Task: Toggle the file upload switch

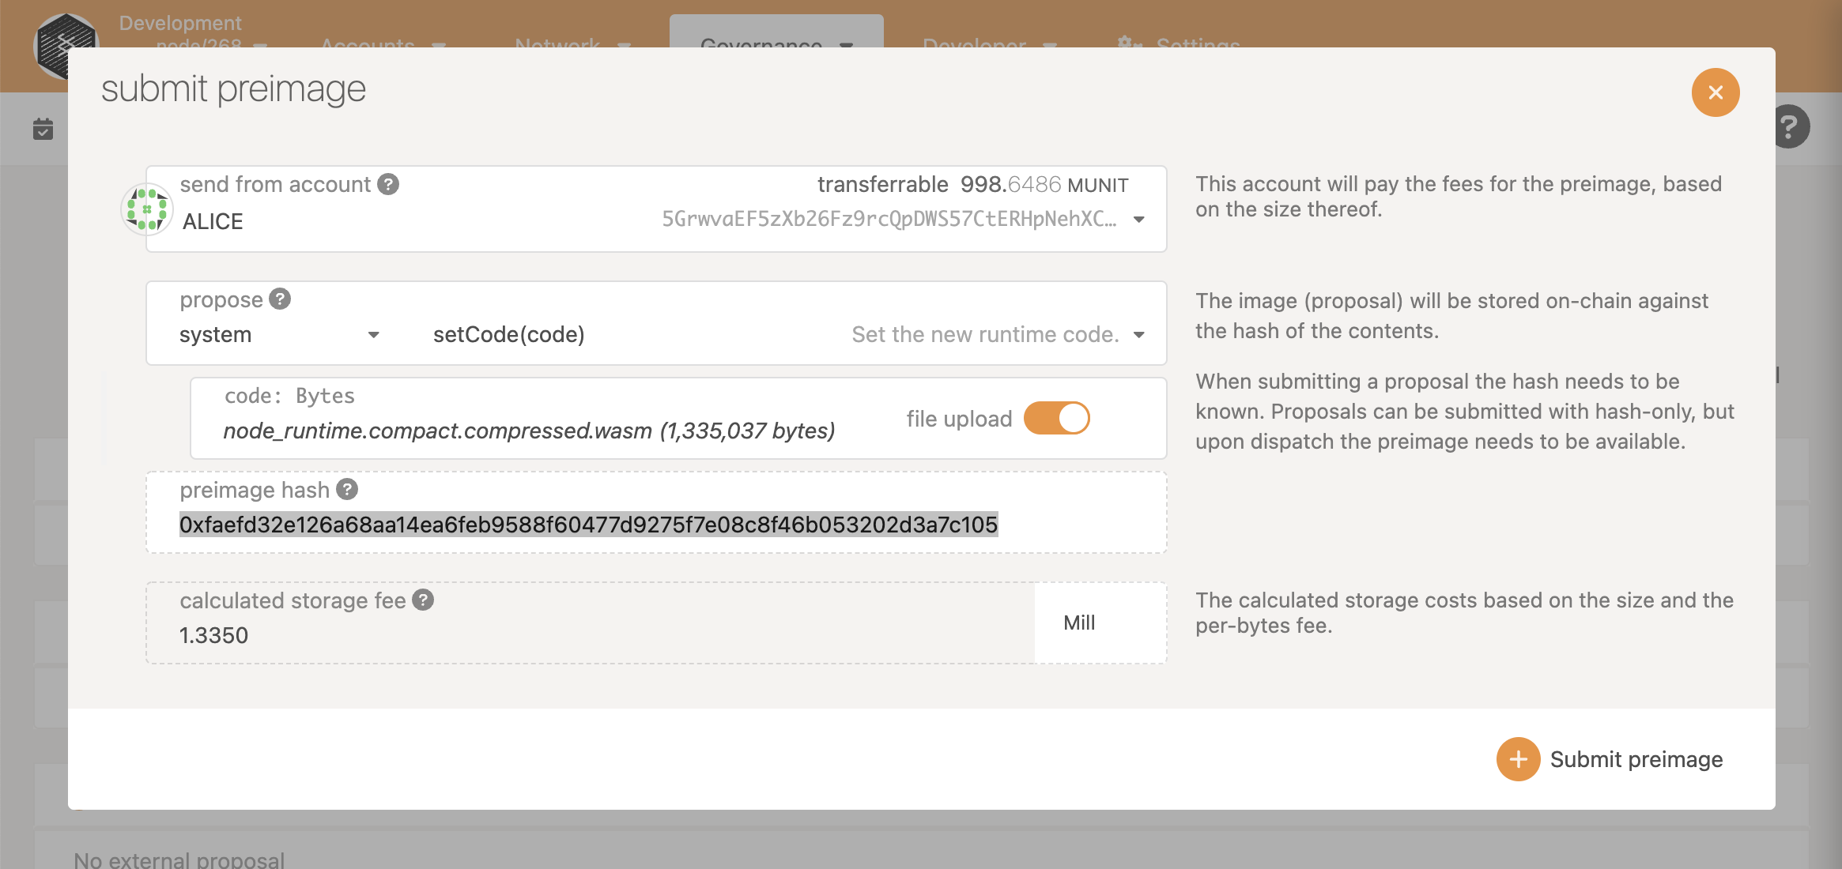Action: (x=1056, y=419)
